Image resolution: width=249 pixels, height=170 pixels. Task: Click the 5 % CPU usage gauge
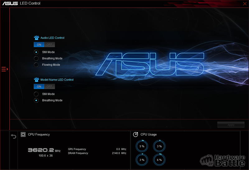pos(142,146)
